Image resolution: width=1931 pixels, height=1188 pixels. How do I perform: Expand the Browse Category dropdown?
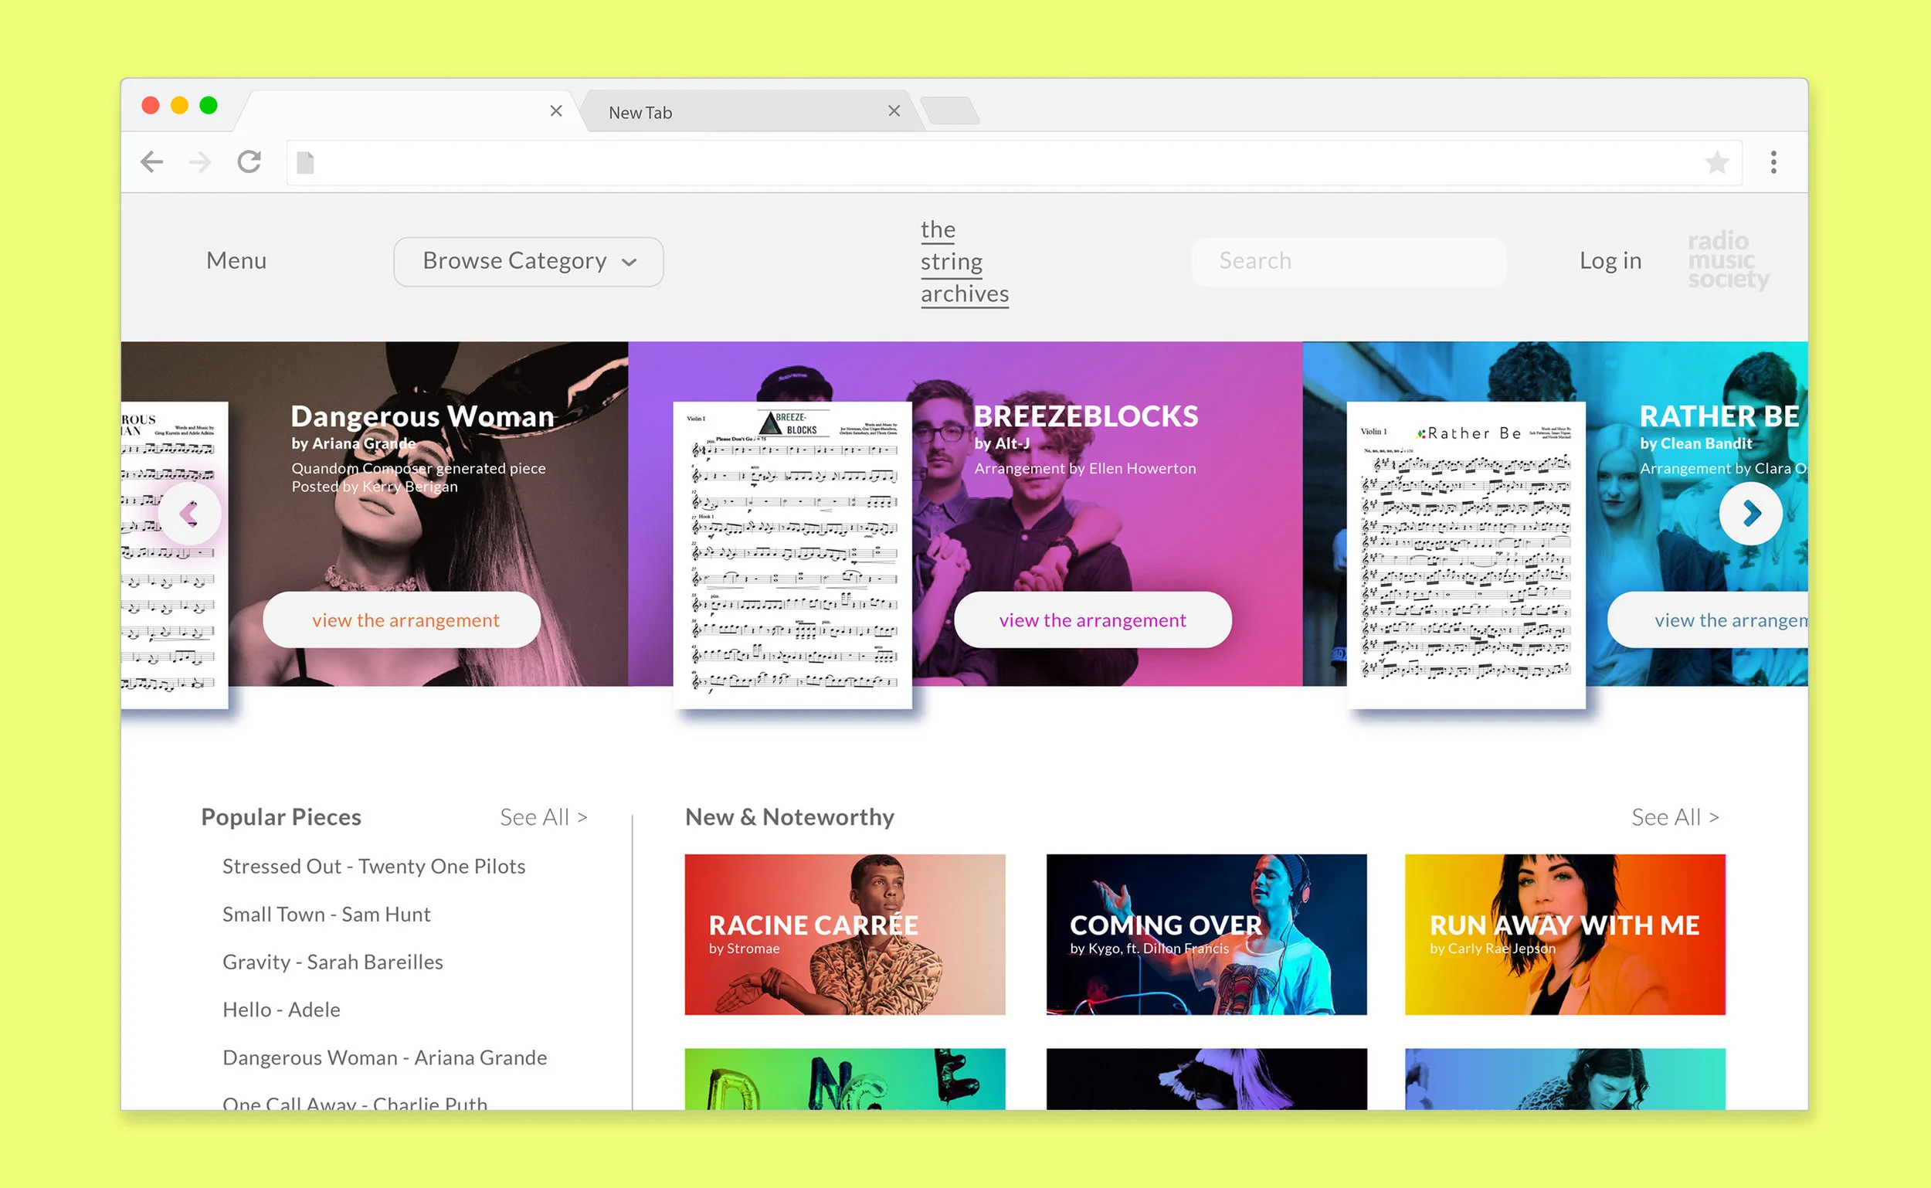(528, 262)
